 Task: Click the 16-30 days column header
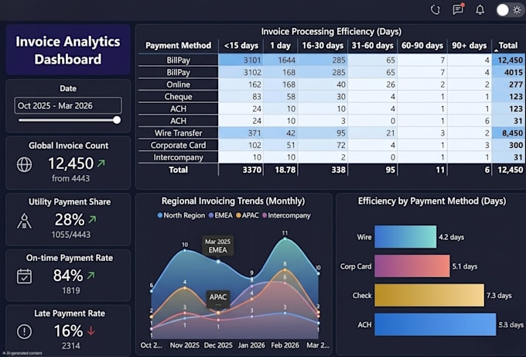pos(323,46)
